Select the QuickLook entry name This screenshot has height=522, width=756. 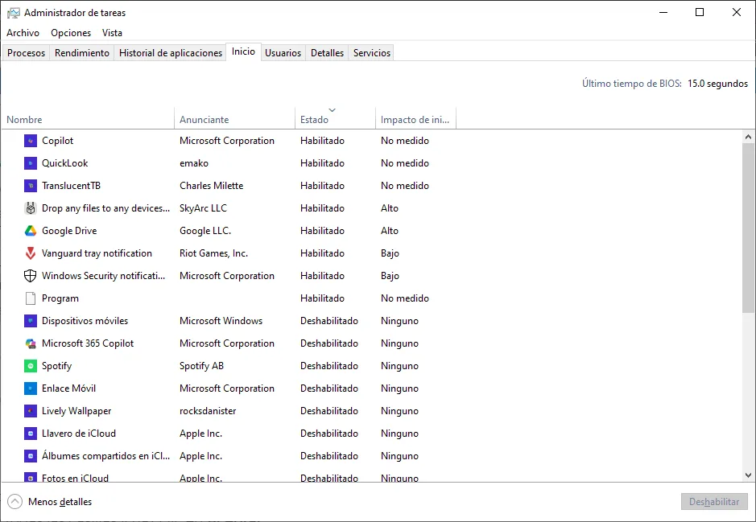point(65,163)
